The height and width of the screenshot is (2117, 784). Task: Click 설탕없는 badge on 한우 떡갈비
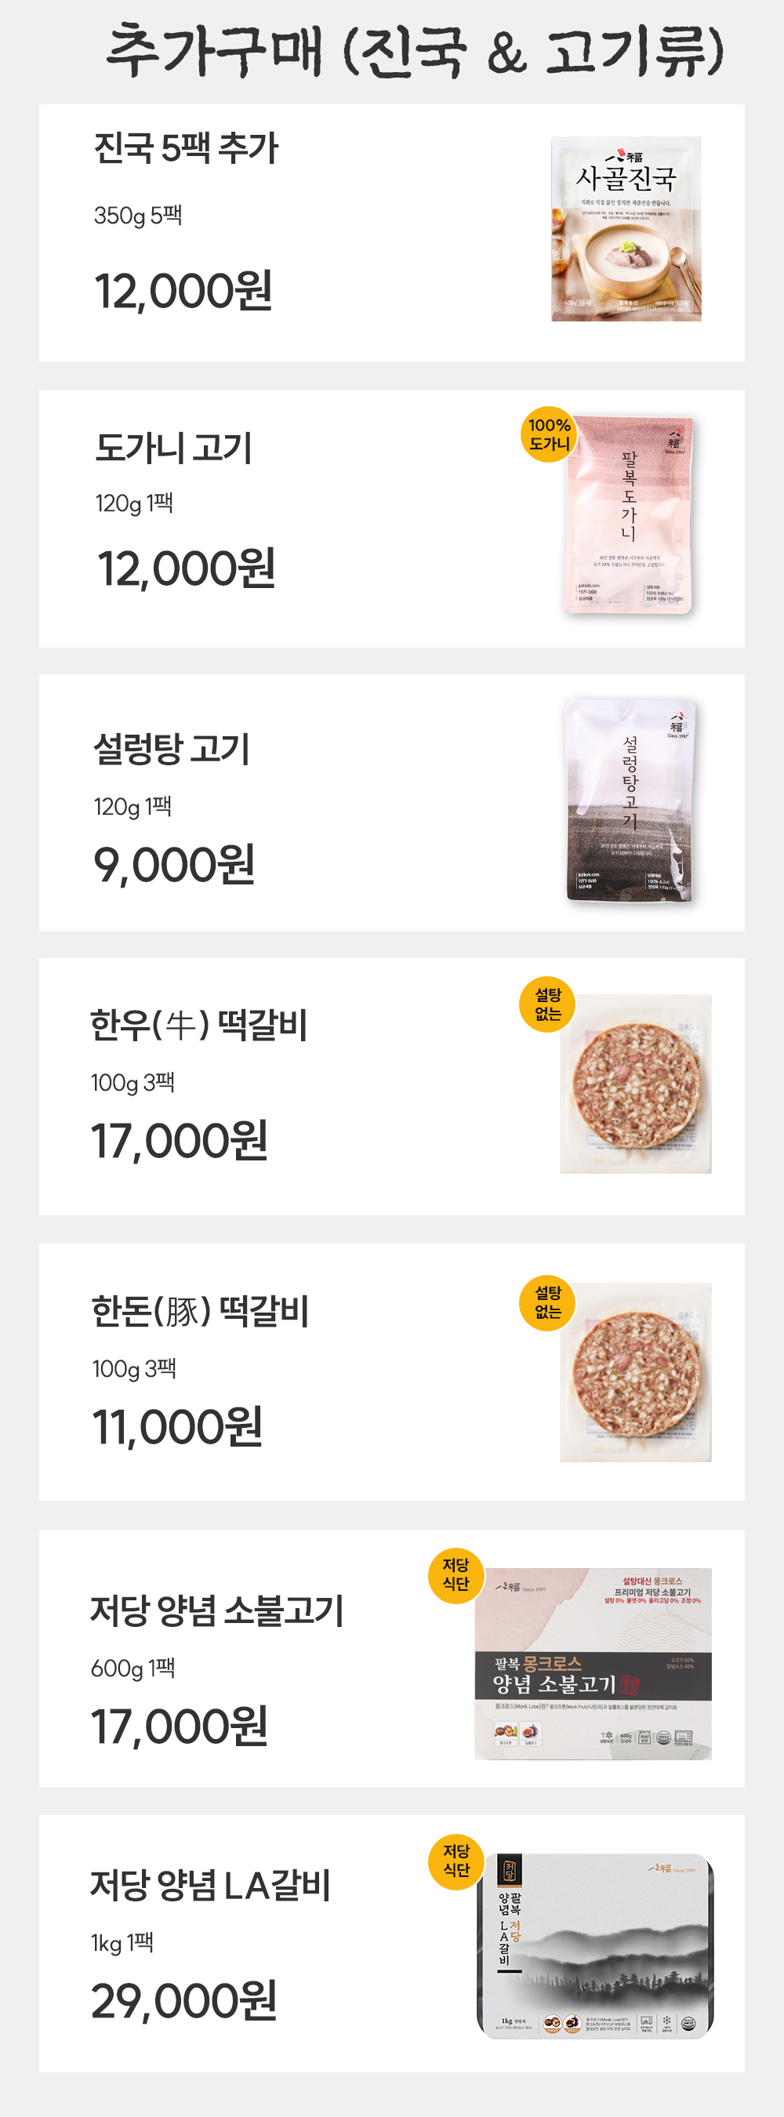[x=547, y=1004]
